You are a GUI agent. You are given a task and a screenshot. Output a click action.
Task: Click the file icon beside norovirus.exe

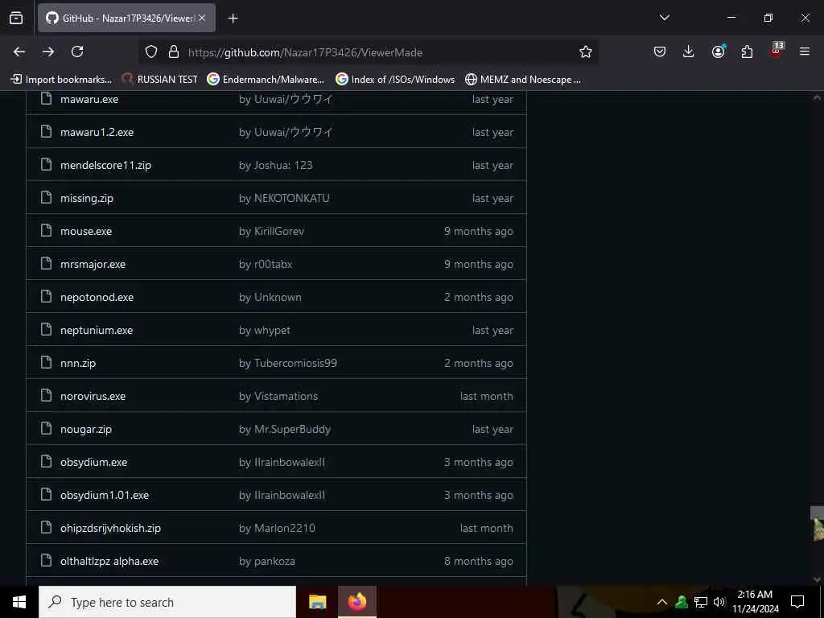(x=46, y=396)
